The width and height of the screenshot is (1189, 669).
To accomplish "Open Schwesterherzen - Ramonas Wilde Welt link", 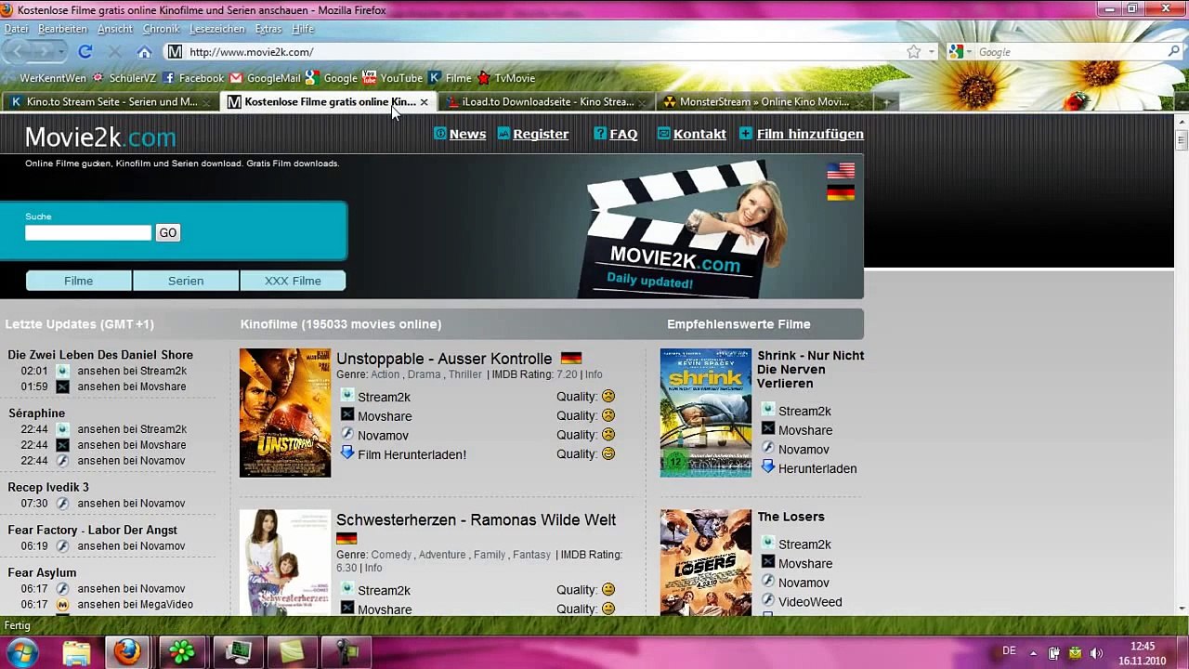I will click(476, 519).
